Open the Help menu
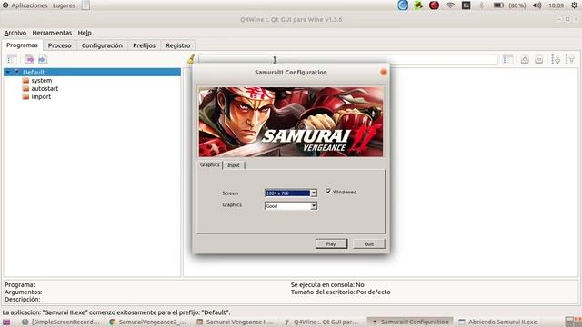The image size is (582, 327). pyautogui.click(x=85, y=33)
